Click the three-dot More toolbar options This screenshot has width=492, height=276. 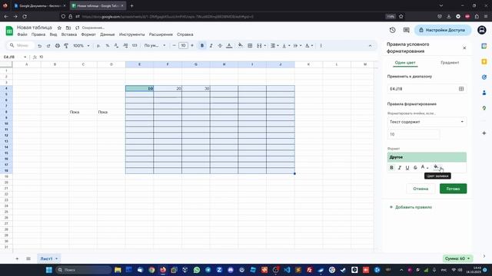(321, 46)
